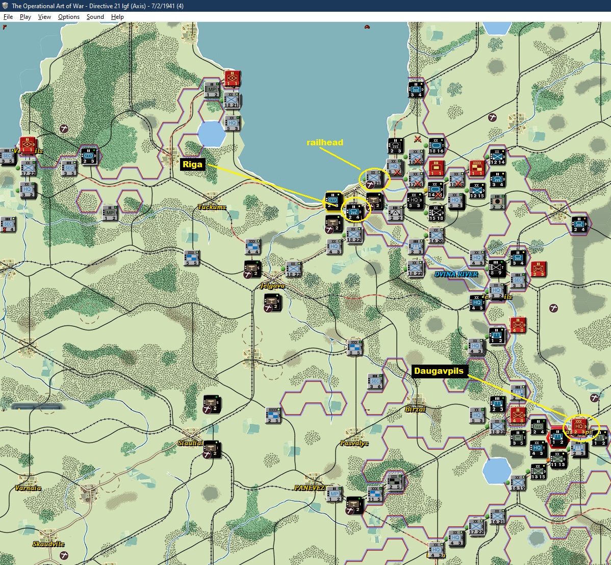Open the Options menu
The image size is (611, 565).
pyautogui.click(x=68, y=17)
